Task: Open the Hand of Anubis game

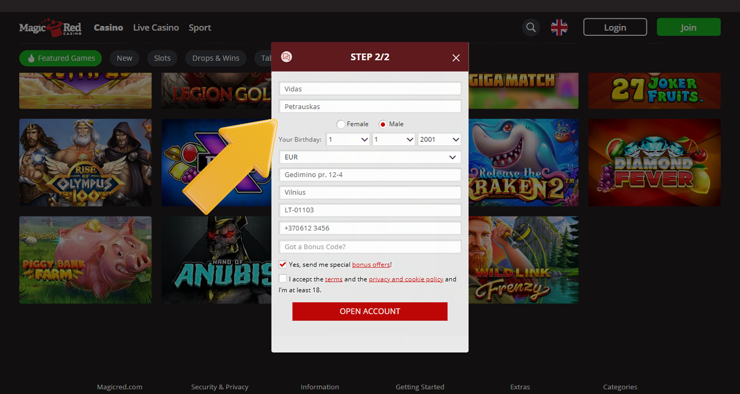Action: [217, 260]
